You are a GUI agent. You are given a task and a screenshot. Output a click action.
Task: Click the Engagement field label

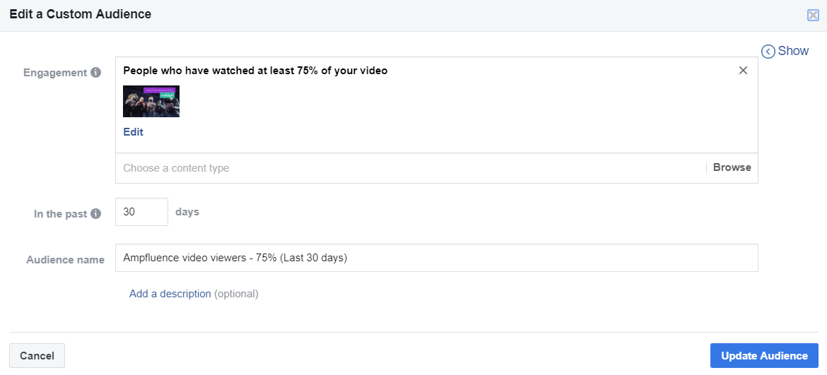(x=55, y=73)
